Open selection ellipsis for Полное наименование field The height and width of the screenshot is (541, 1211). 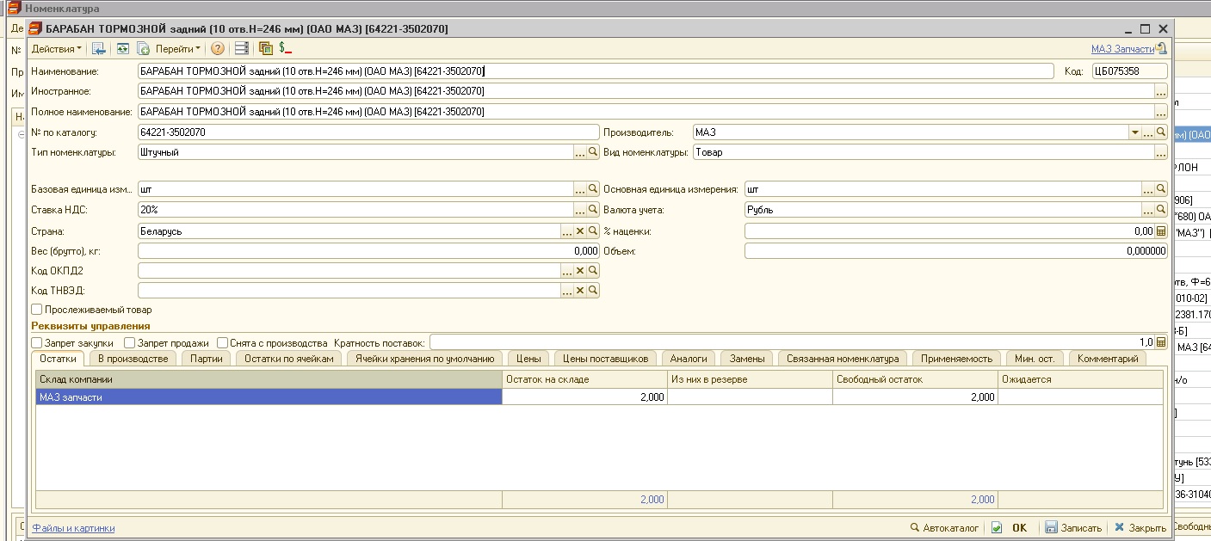point(1161,112)
